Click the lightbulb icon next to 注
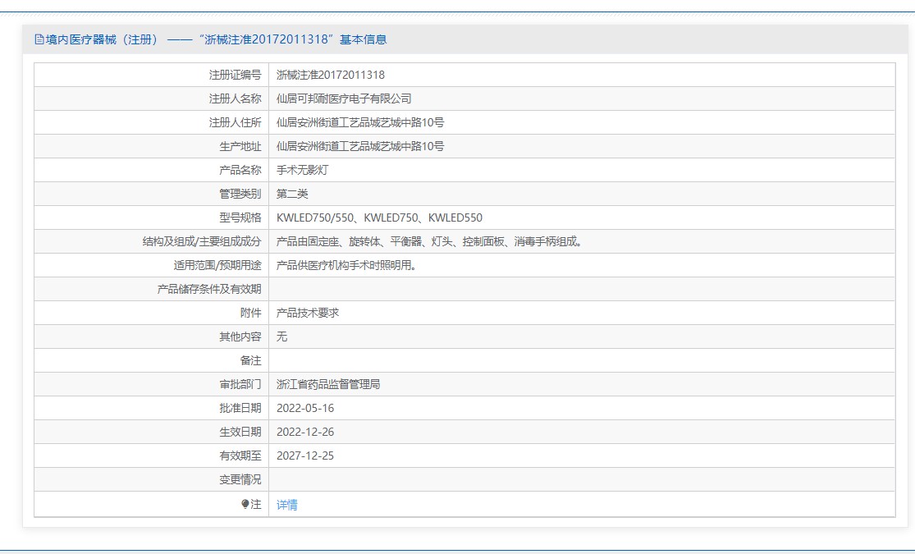 [x=245, y=505]
